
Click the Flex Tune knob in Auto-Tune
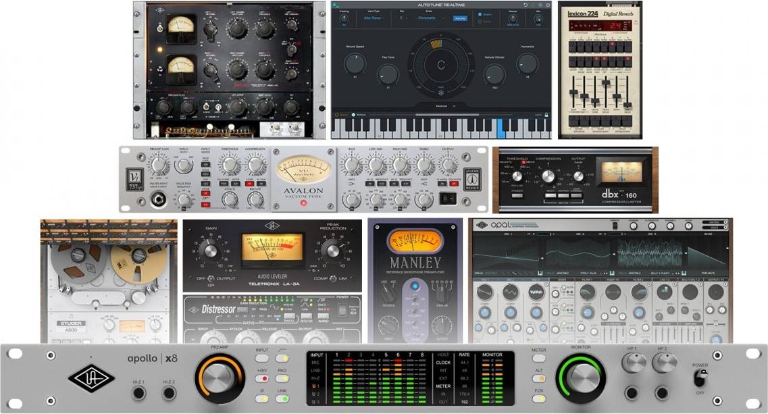coord(388,74)
